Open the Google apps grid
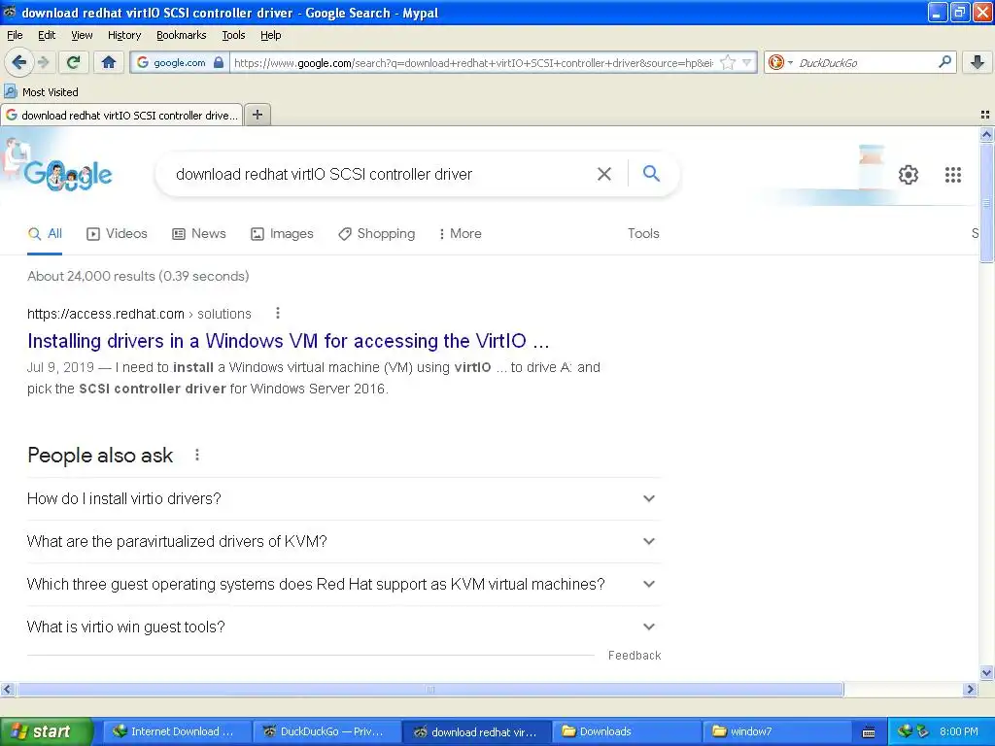995x746 pixels. point(952,175)
